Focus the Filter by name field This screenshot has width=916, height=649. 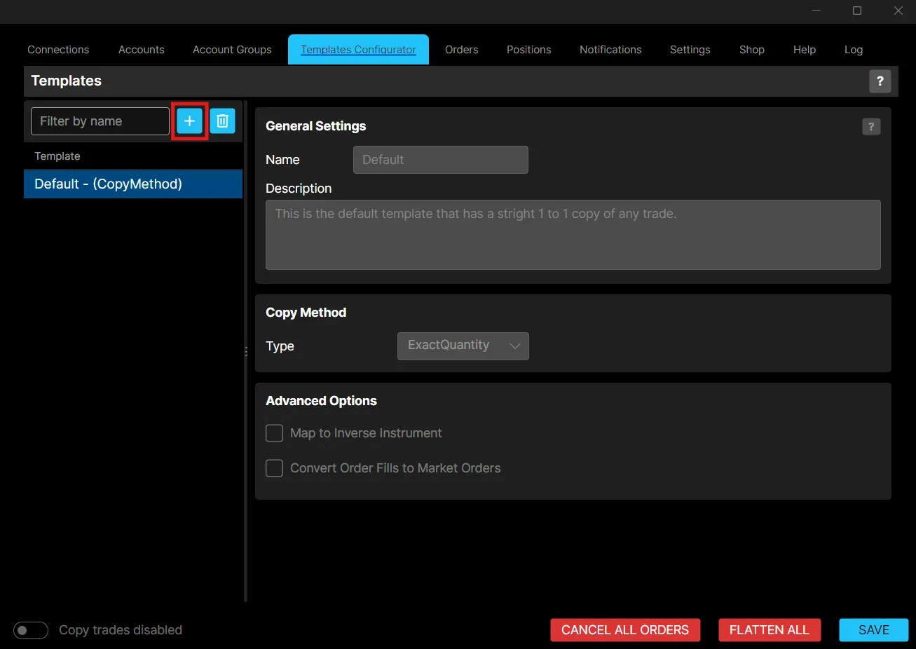(x=100, y=121)
